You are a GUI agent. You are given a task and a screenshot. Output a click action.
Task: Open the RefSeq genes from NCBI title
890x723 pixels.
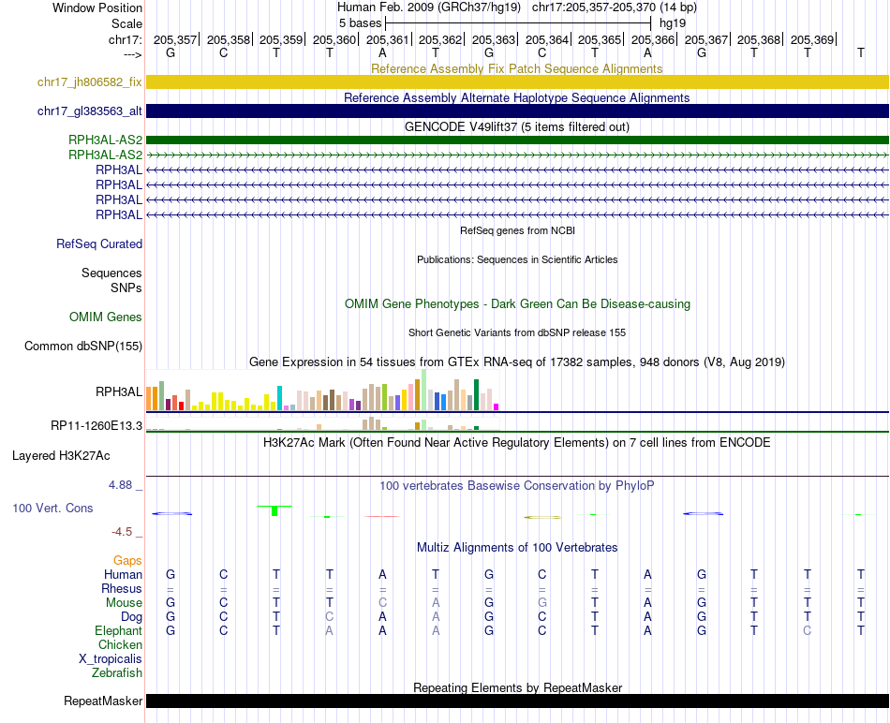[x=517, y=230]
